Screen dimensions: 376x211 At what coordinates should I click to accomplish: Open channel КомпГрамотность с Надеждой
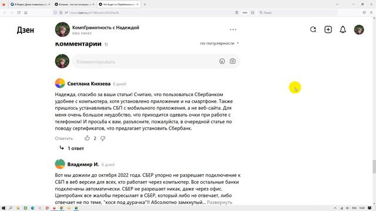pyautogui.click(x=106, y=28)
